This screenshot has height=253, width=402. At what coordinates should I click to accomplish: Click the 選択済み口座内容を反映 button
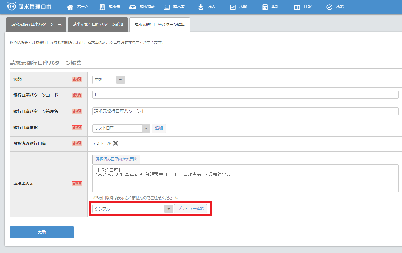(x=117, y=159)
